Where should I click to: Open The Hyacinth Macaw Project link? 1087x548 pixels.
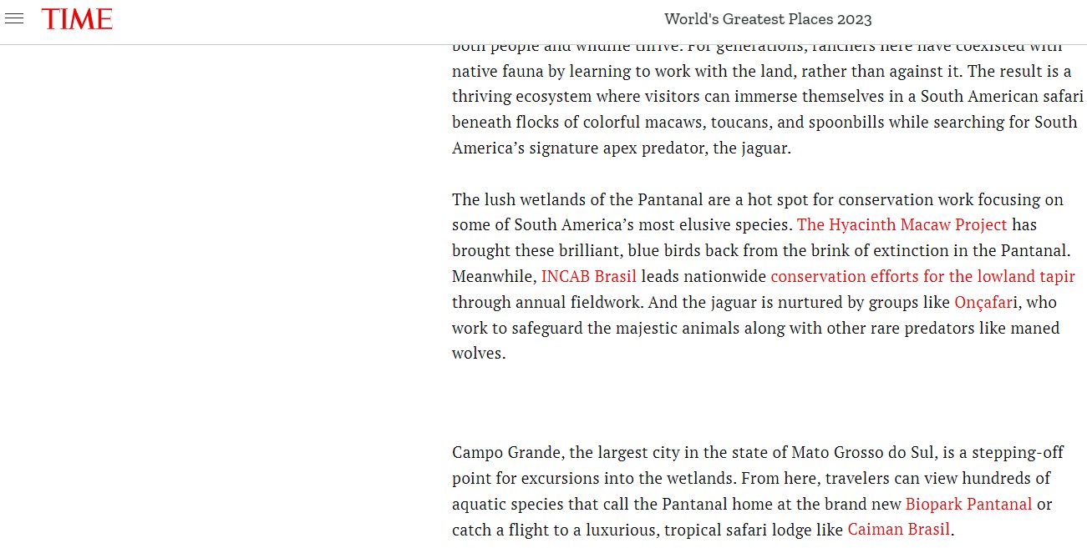point(902,224)
